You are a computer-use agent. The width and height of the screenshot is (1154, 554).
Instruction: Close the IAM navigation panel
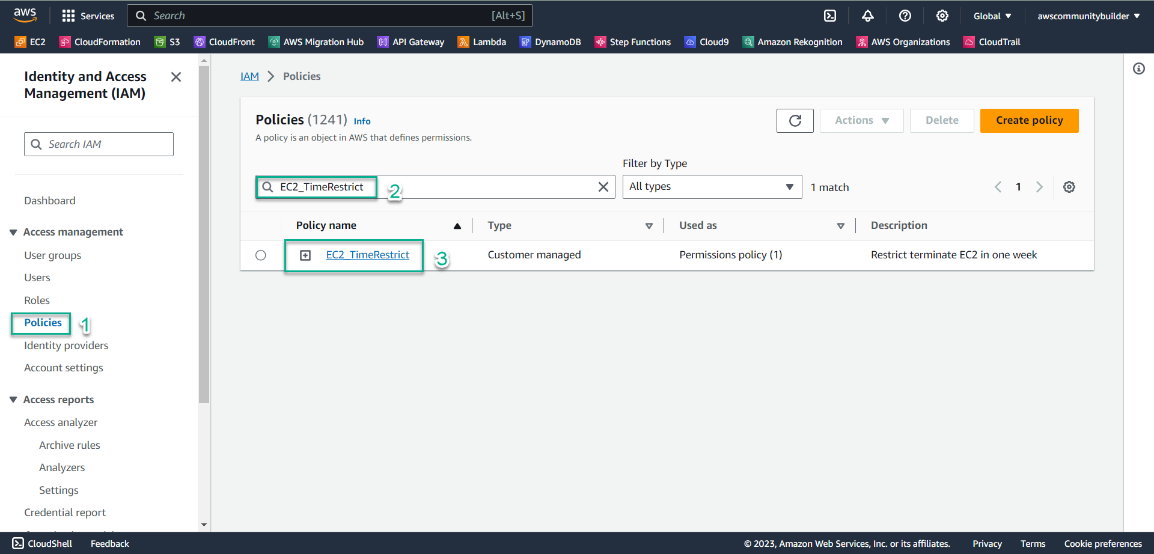click(x=176, y=77)
